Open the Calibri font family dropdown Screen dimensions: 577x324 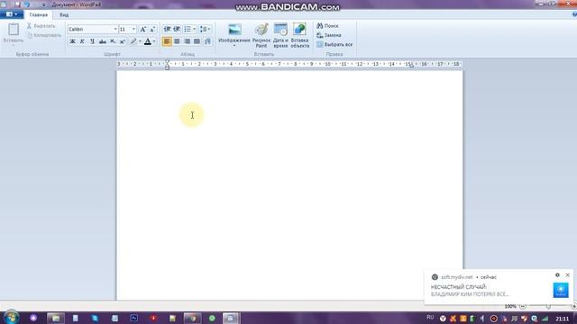click(115, 29)
